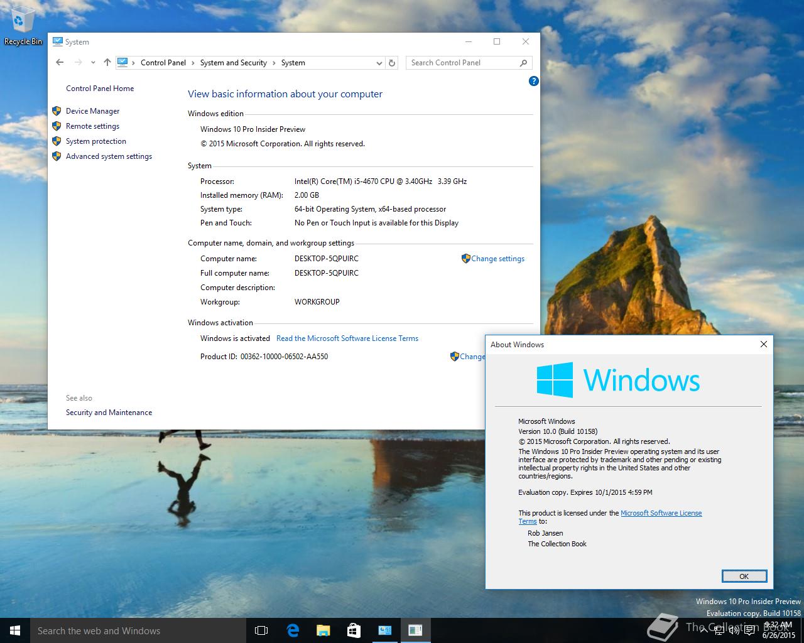Click the System window title icon
The image size is (804, 643).
click(x=58, y=42)
